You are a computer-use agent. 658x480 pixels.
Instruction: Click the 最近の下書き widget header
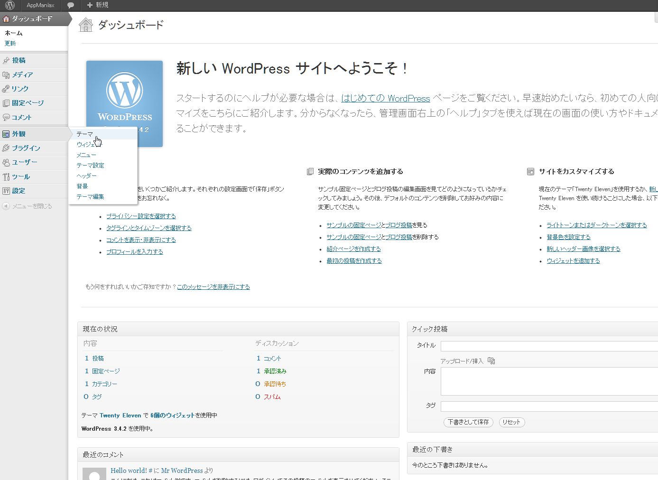pyautogui.click(x=532, y=449)
